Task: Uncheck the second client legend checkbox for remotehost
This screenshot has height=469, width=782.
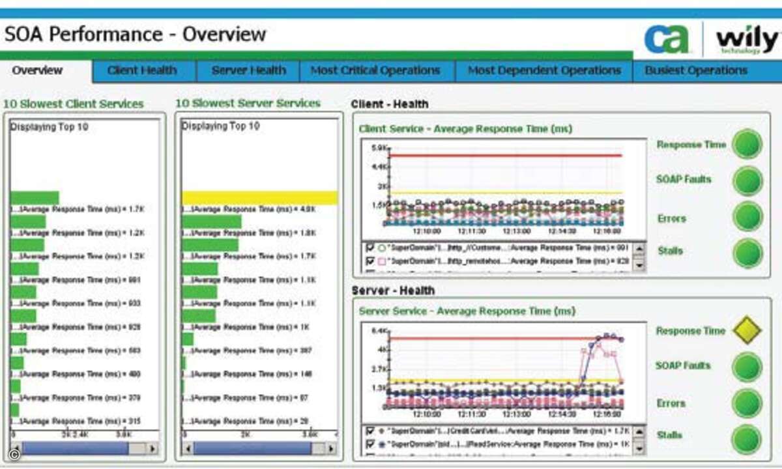Action: (370, 261)
